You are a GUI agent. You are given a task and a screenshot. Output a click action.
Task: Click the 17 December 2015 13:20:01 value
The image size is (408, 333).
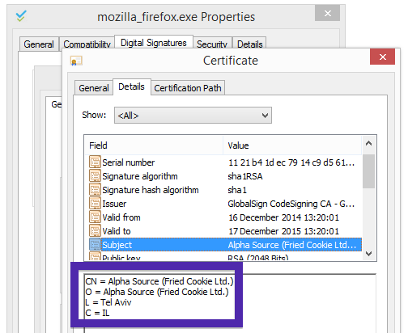click(283, 231)
